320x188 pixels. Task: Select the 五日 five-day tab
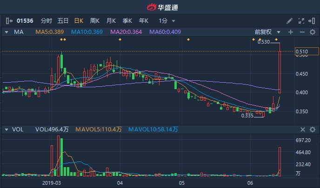(63, 21)
